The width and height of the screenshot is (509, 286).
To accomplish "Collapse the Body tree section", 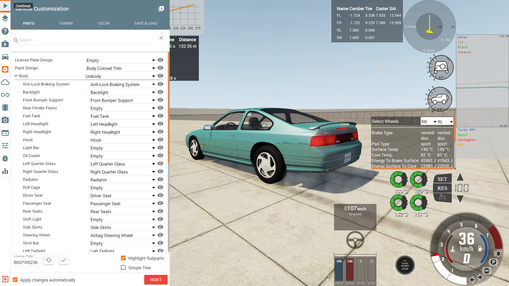I will coord(16,76).
